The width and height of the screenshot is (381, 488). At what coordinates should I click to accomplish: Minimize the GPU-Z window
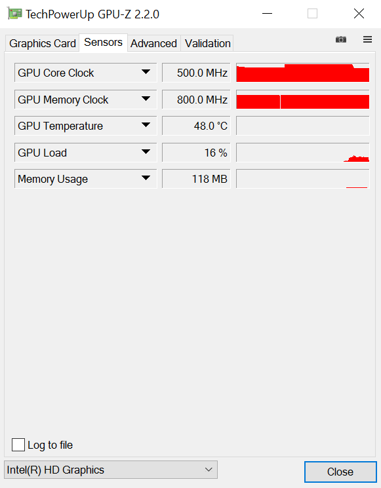click(267, 14)
